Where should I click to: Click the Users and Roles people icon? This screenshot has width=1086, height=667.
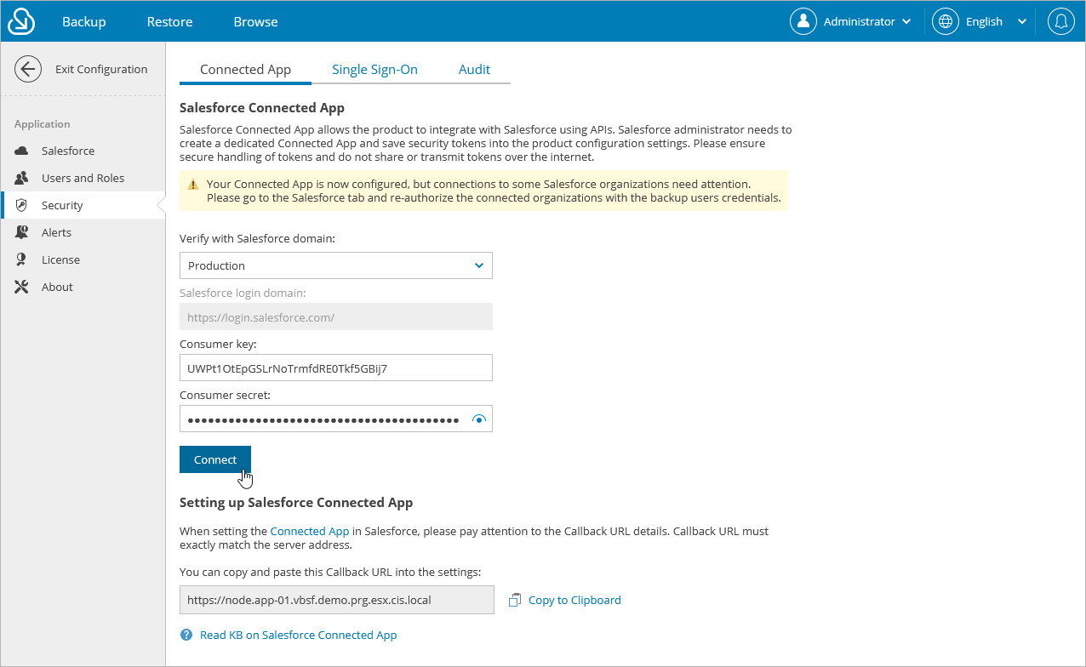[22, 178]
